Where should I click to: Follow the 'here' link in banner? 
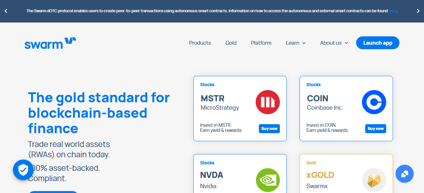click(x=392, y=11)
